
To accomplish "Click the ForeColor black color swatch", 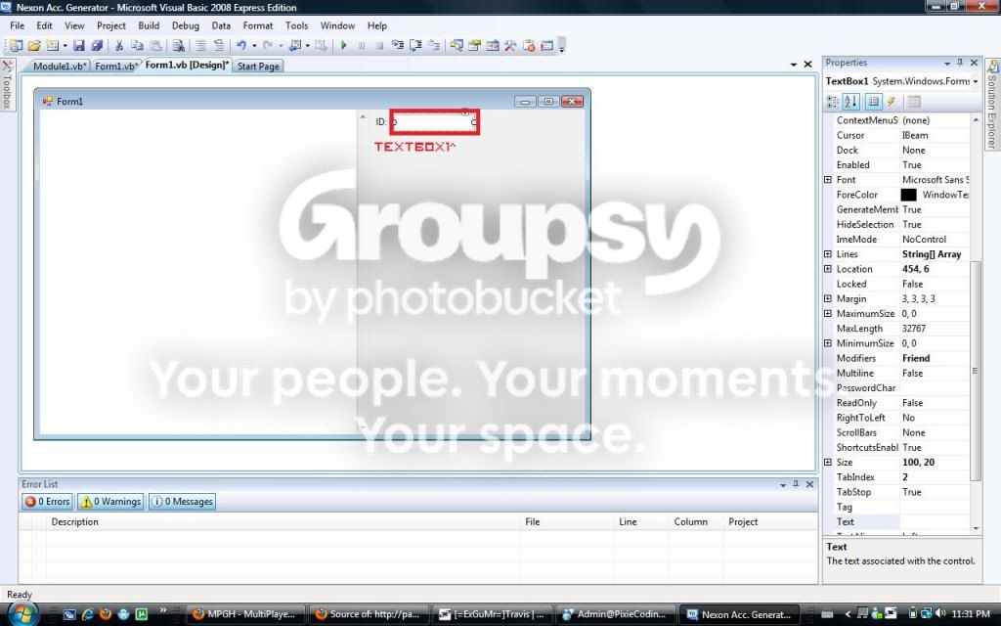I will 908,195.
